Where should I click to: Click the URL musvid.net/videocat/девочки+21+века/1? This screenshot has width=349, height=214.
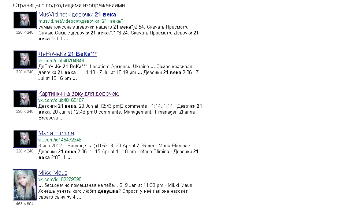(81, 21)
